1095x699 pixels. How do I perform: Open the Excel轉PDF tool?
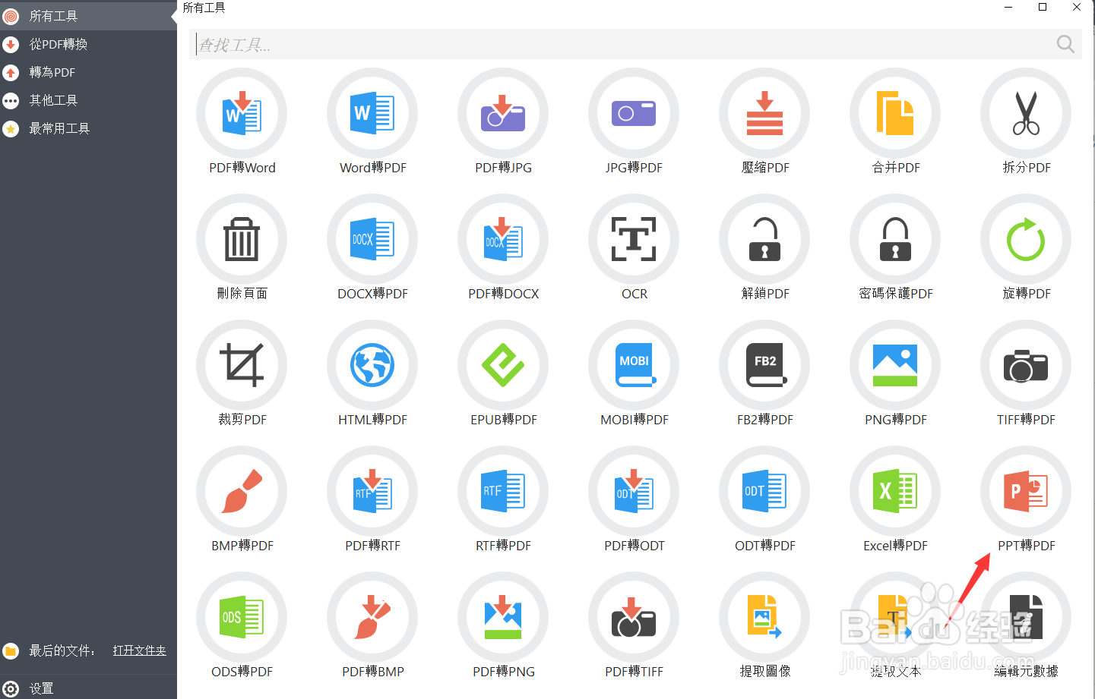point(895,492)
